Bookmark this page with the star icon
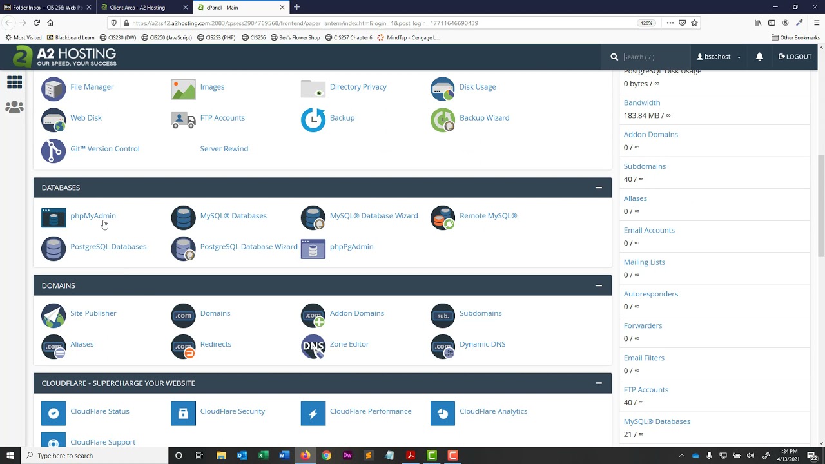 click(x=694, y=23)
